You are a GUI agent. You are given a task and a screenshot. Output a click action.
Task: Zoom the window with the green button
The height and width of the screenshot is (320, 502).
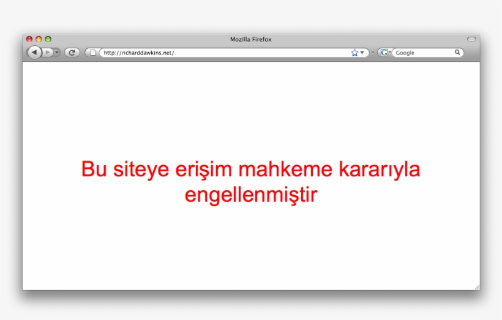pos(48,39)
